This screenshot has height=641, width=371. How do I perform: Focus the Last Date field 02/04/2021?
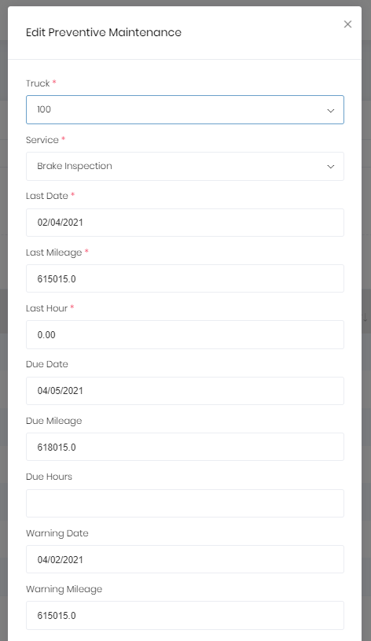tap(185, 223)
